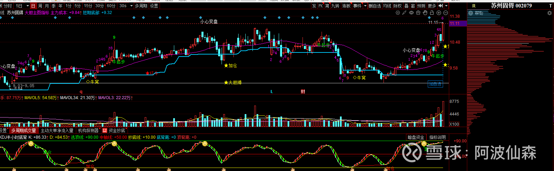This screenshot has height=171, width=554.
Task: Toggle 九转 indicator
Action: click(336, 6)
